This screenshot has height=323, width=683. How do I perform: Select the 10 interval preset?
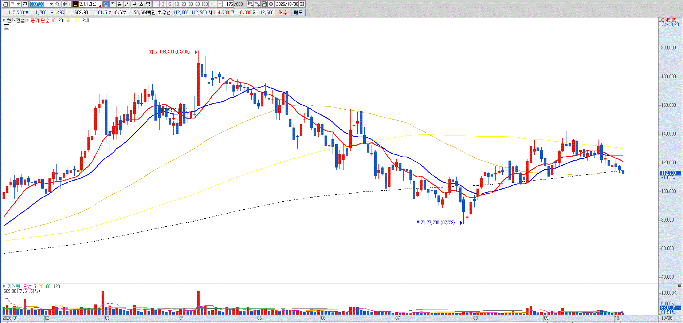pos(177,4)
